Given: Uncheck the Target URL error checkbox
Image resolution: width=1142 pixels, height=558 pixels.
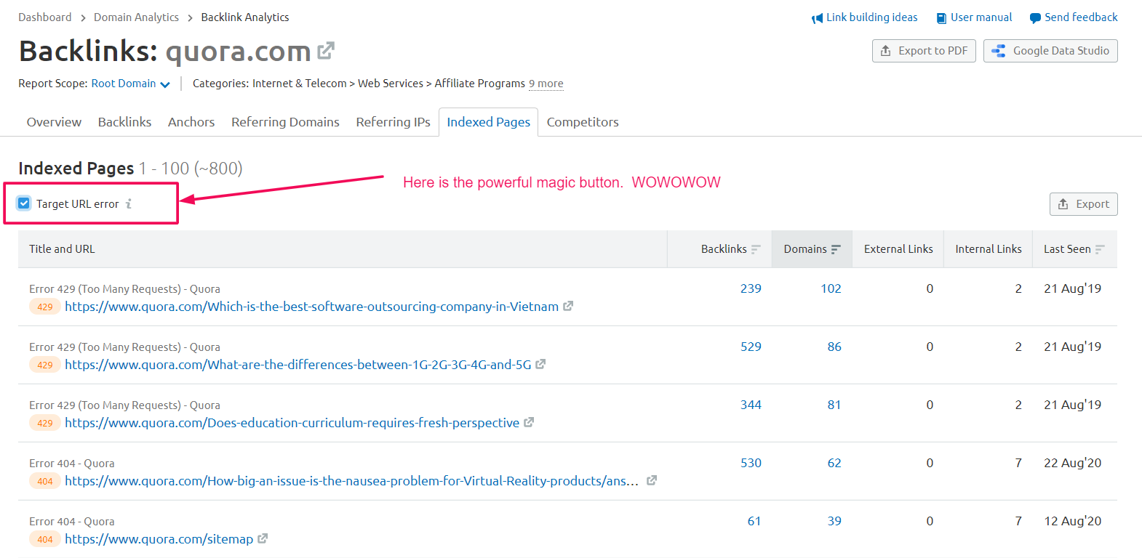Looking at the screenshot, I should click(x=24, y=203).
